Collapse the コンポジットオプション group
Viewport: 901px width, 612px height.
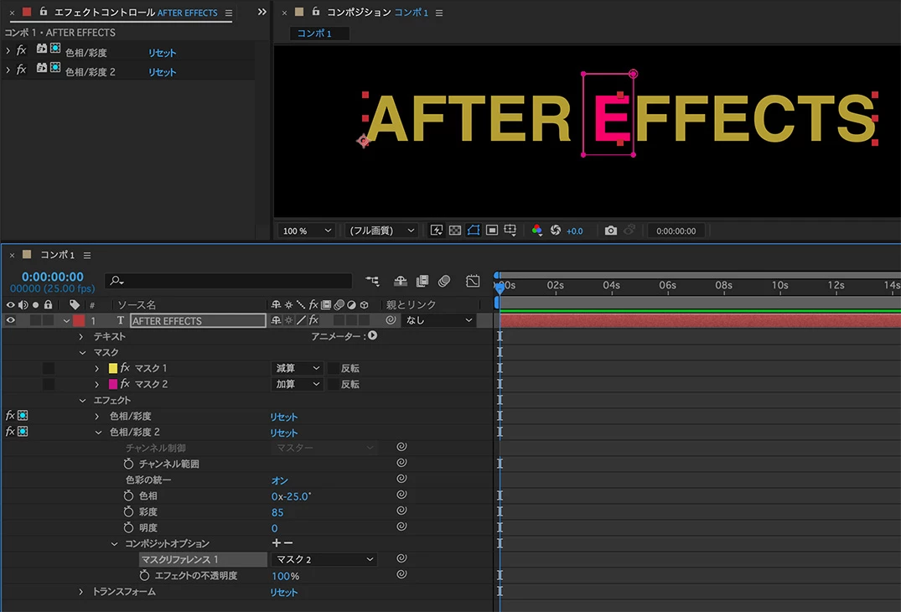click(114, 543)
